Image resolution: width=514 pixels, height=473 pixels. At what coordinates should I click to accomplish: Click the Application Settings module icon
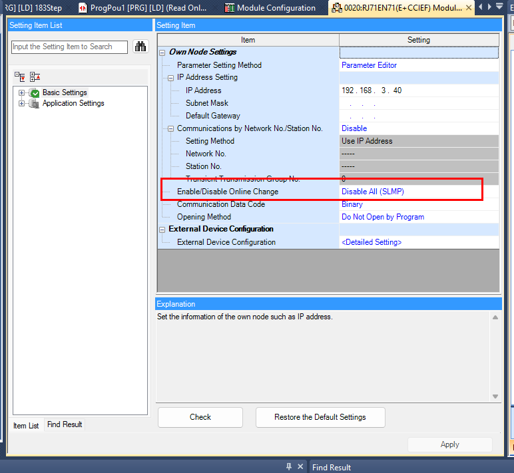[x=35, y=104]
